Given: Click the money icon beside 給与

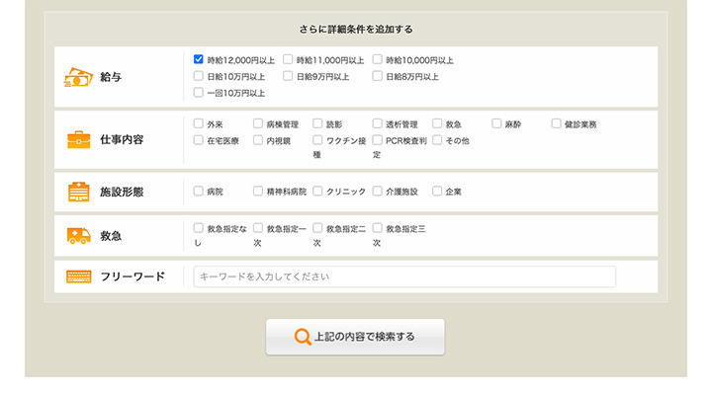Looking at the screenshot, I should pyautogui.click(x=79, y=77).
